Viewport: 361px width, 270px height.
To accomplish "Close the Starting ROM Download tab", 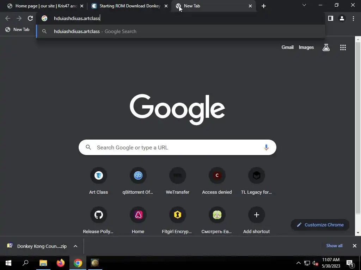I will [x=166, y=6].
